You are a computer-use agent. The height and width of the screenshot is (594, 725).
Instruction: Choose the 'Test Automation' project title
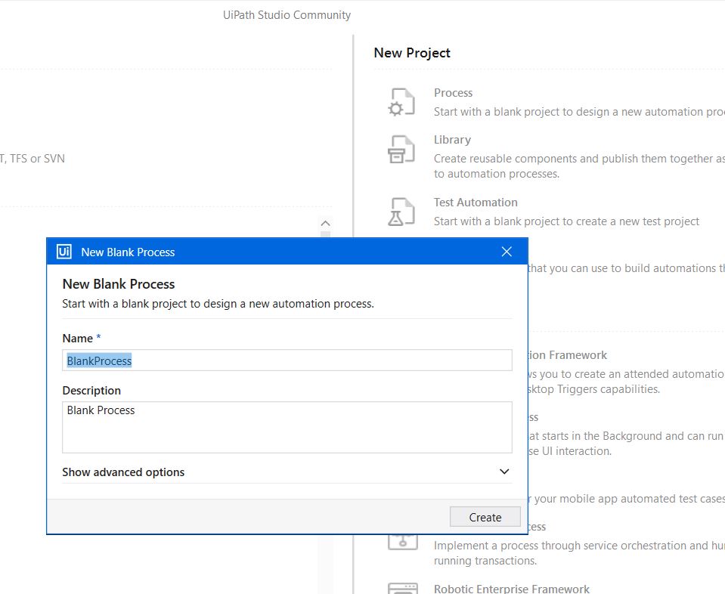476,203
